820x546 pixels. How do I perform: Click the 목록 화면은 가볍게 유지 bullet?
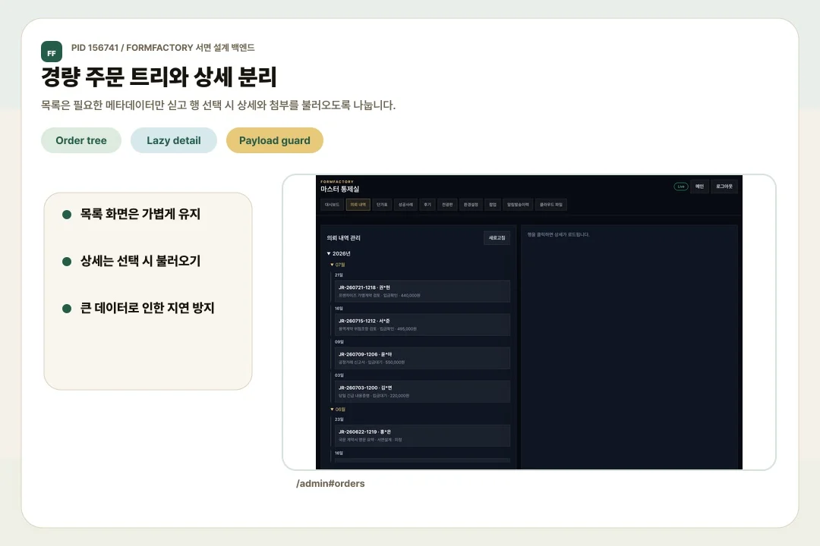pyautogui.click(x=140, y=214)
